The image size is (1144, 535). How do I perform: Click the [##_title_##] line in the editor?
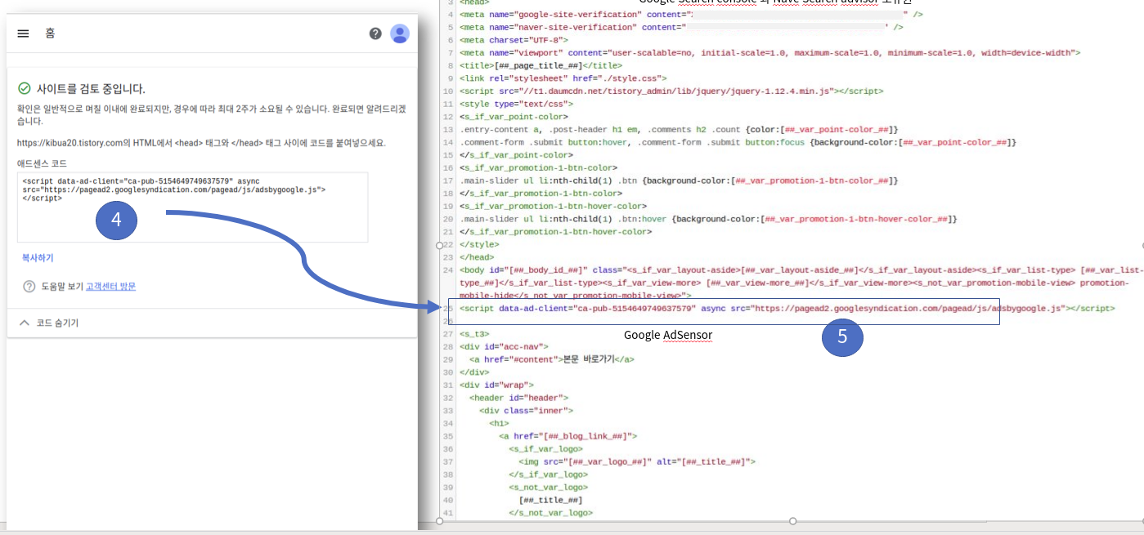(x=550, y=500)
